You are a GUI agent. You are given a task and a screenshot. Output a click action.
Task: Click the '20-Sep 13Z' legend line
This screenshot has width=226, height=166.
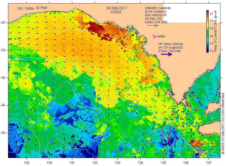tap(153, 19)
